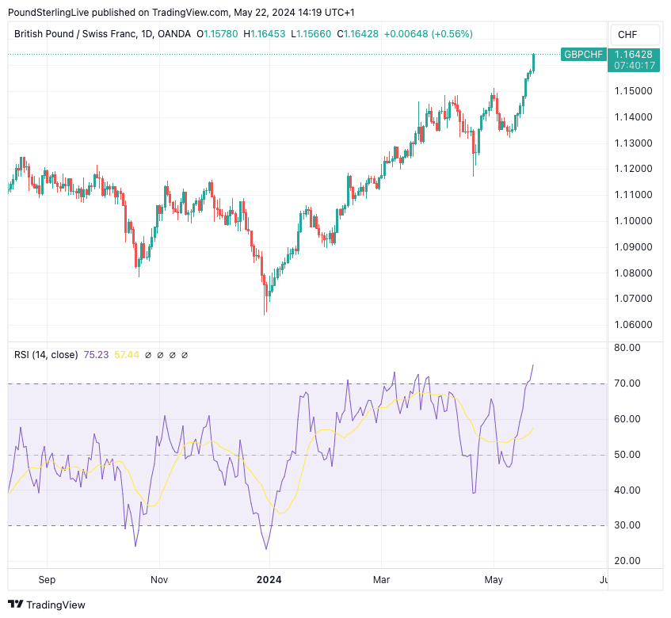Click the yellow RSI average value 57.44
Screen dimensions: 671x618
127,355
